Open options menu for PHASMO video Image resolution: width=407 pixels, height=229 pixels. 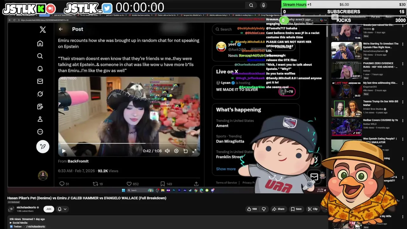[x=403, y=64]
